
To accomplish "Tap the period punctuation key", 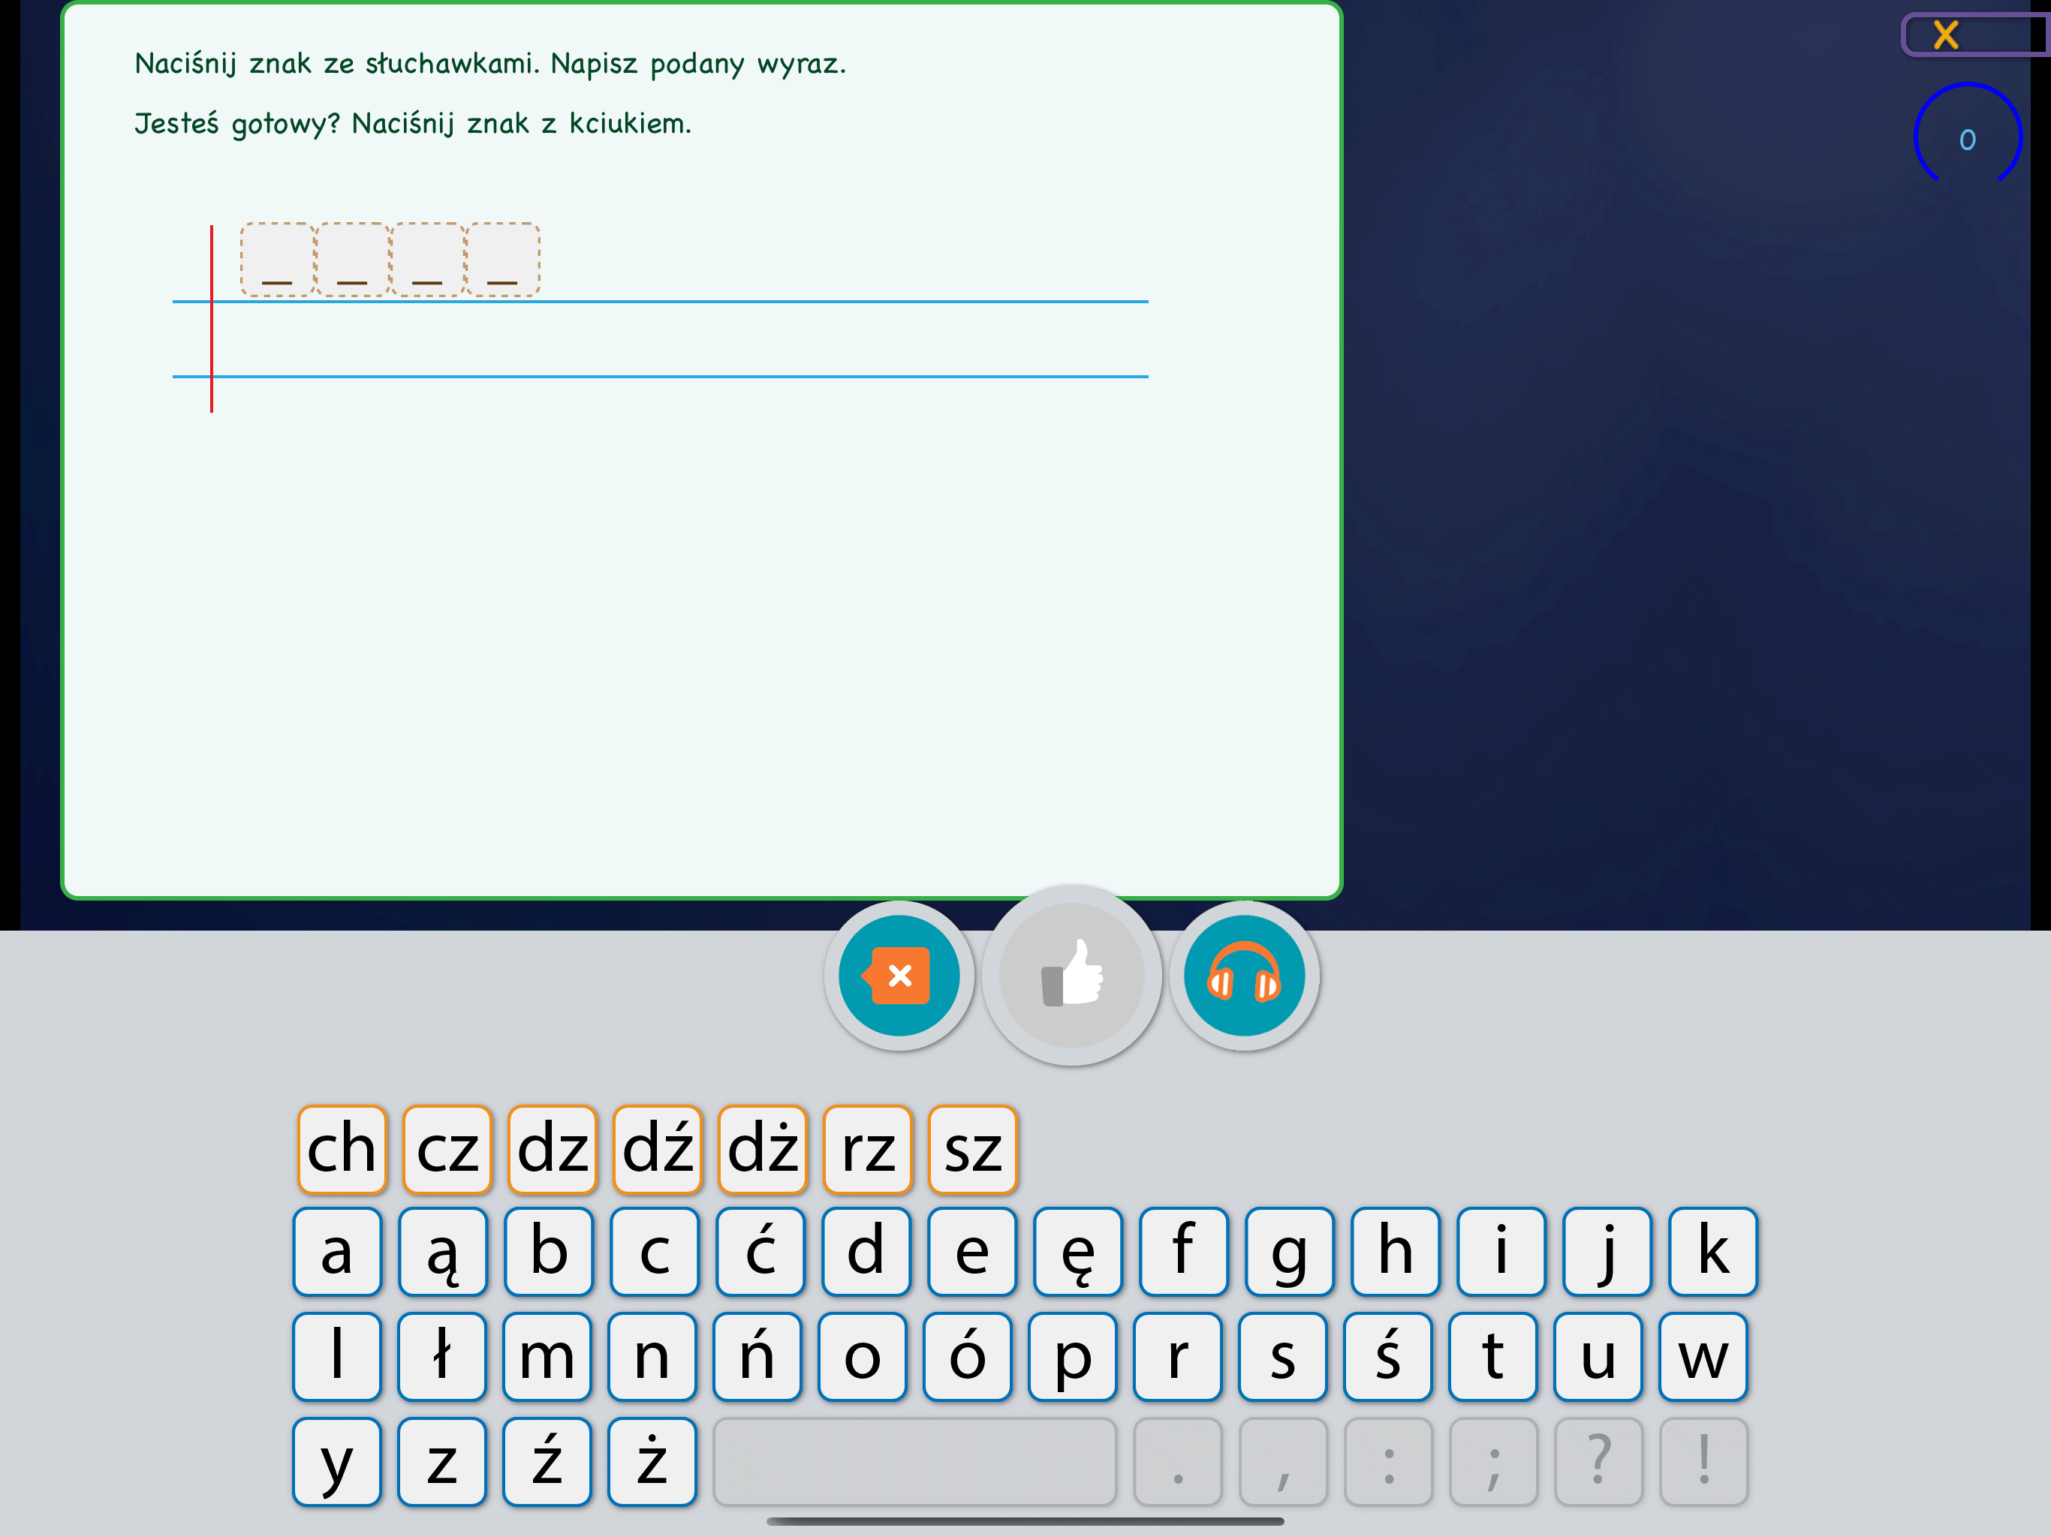I will 1178,1462.
